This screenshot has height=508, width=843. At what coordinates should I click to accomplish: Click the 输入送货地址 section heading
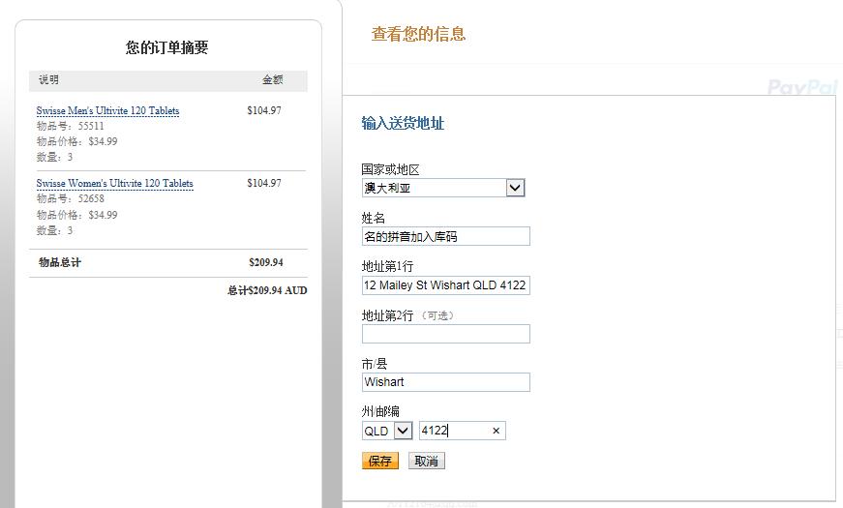click(403, 123)
